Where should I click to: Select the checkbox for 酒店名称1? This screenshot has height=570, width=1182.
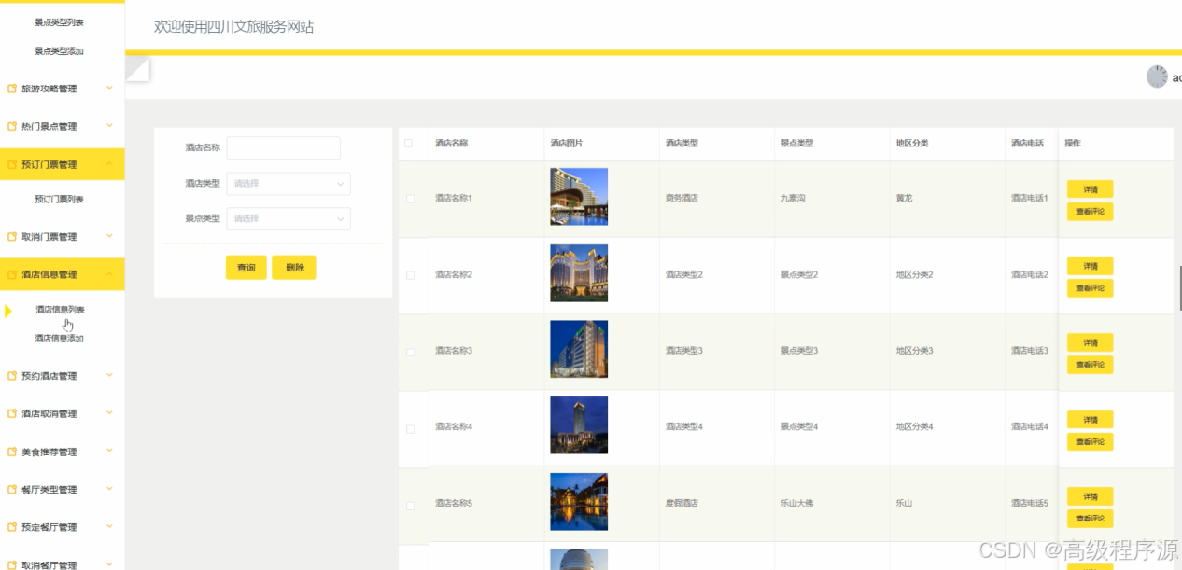pyautogui.click(x=410, y=199)
